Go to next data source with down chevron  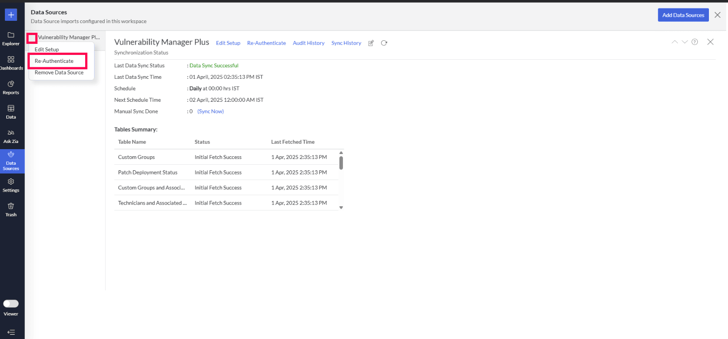pyautogui.click(x=685, y=42)
